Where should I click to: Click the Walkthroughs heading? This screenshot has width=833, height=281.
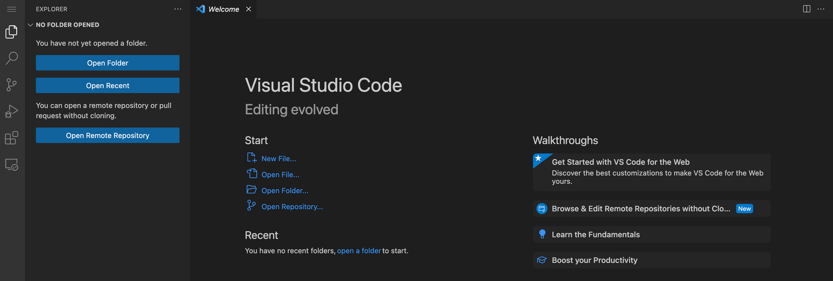pos(565,140)
